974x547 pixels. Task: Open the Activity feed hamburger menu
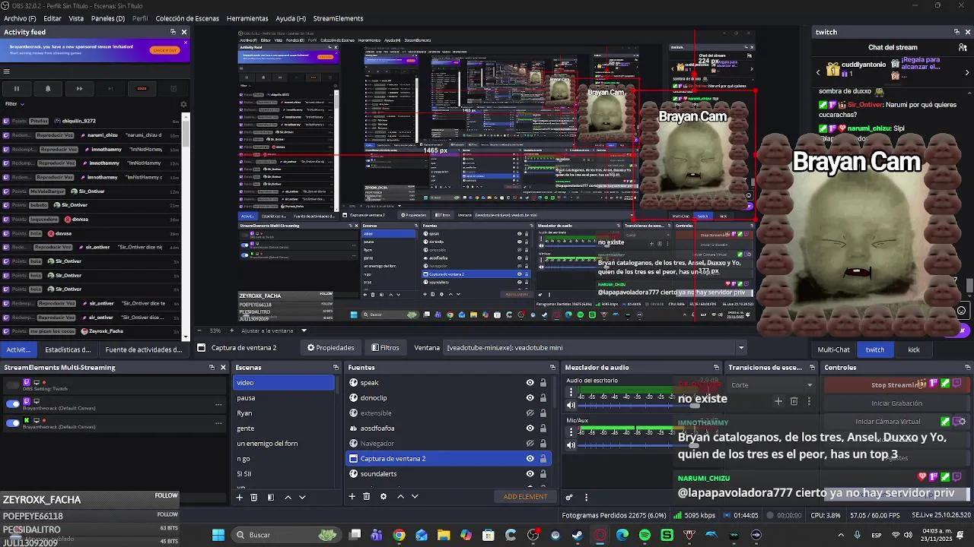pos(6,71)
